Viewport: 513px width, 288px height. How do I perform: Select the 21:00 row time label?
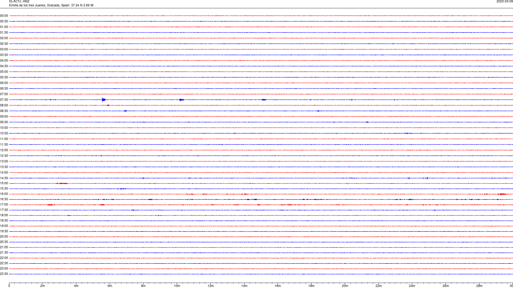tap(4, 247)
